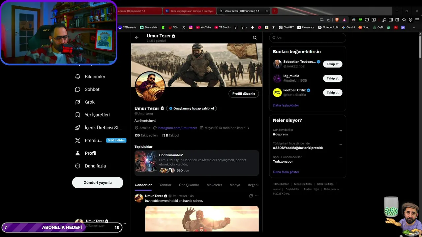Open Daha fazla sidebar menu
422x237 pixels.
point(91,166)
